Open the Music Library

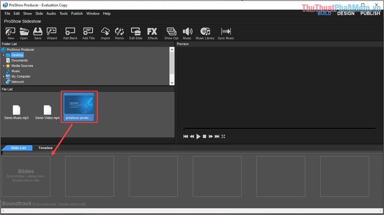pos(205,33)
